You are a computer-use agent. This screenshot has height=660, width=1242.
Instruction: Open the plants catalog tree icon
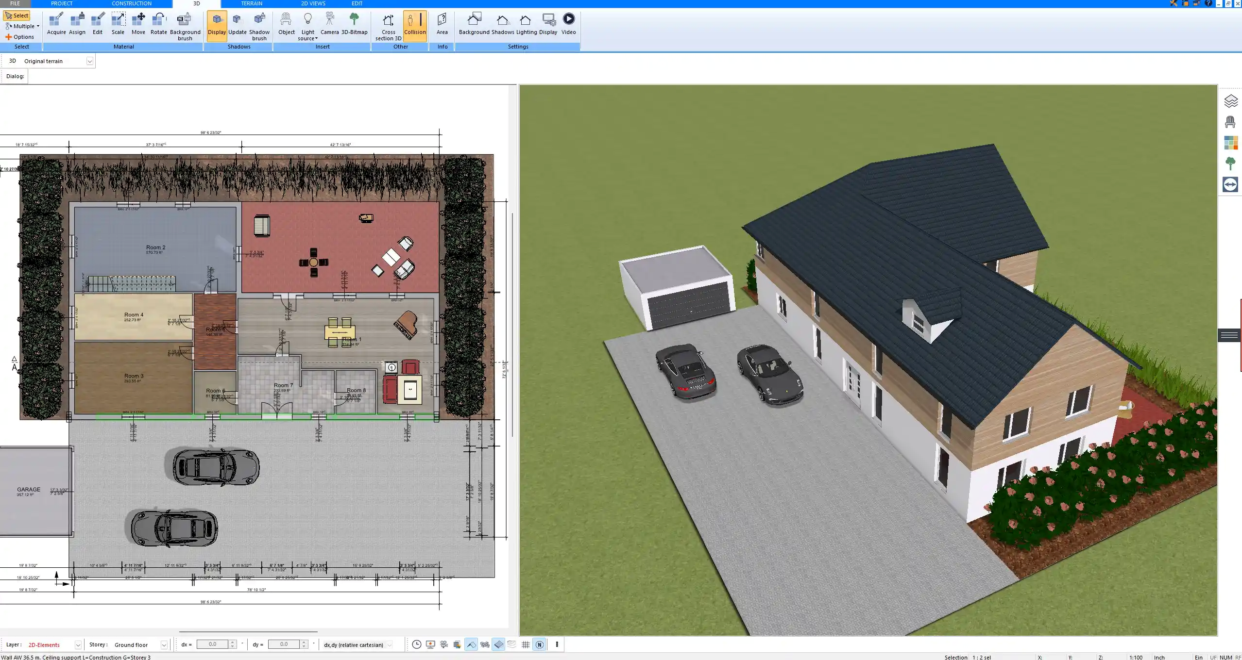1230,164
